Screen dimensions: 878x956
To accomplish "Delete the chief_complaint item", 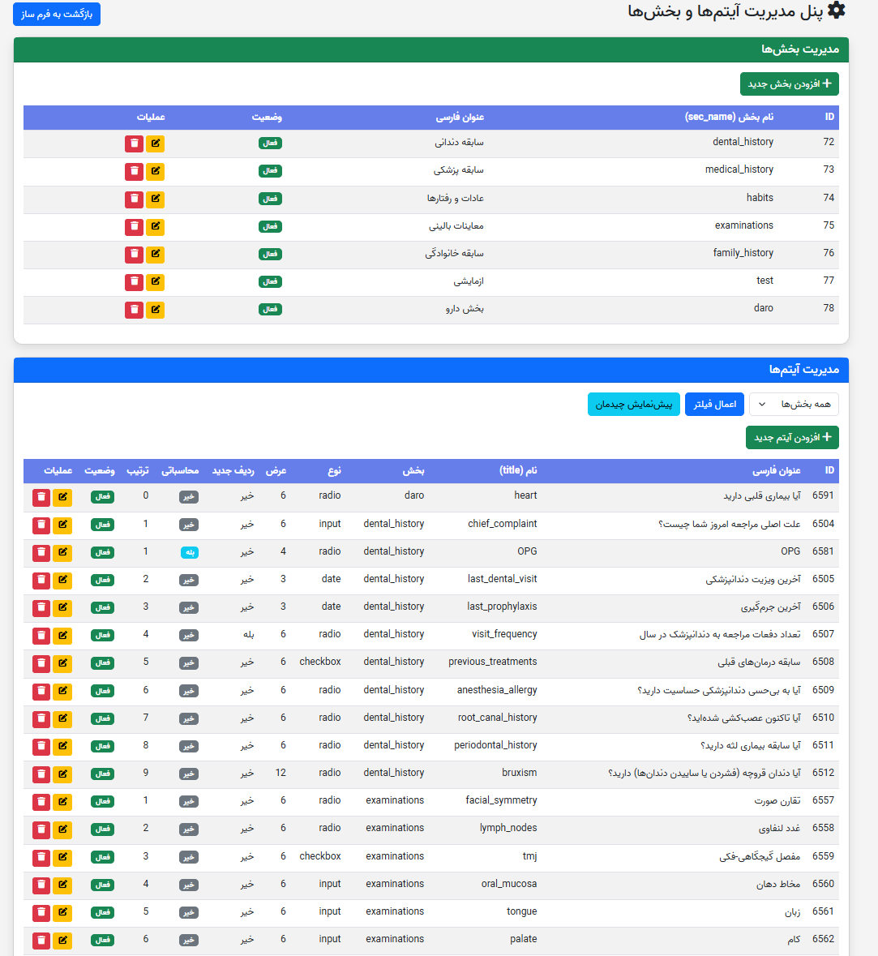I will 41,525.
